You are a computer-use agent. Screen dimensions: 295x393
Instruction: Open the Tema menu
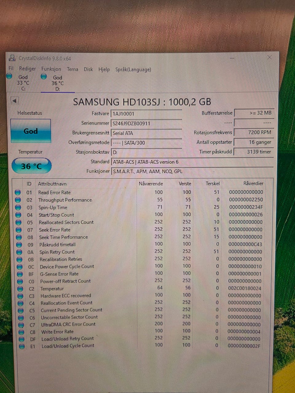point(73,69)
